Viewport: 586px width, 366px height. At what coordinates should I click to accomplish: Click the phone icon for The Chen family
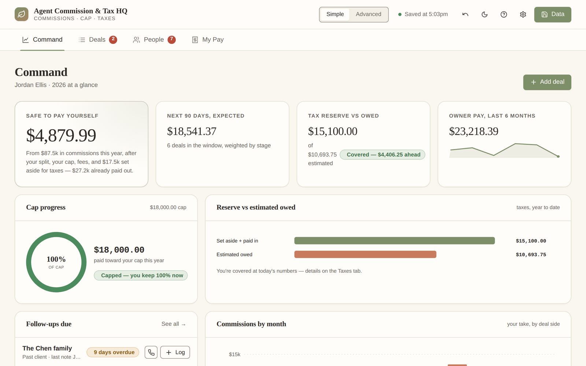coord(151,352)
